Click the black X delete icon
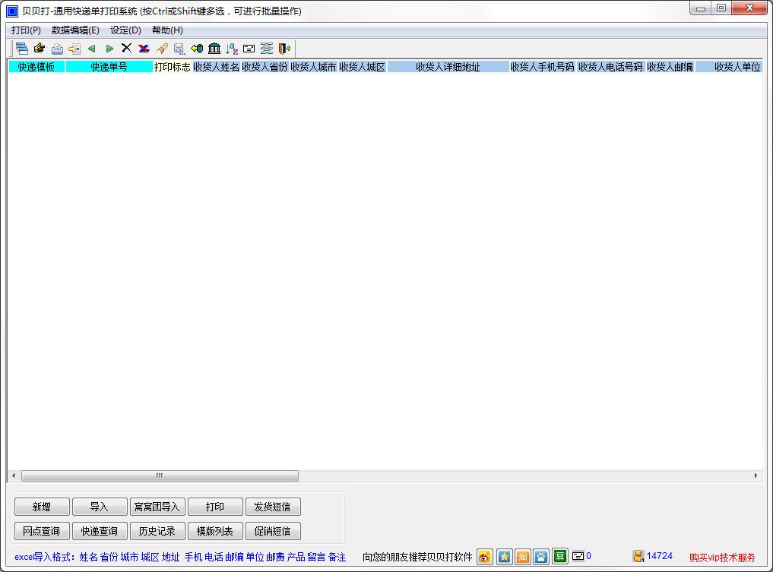Viewport: 773px width, 572px height. [x=126, y=49]
